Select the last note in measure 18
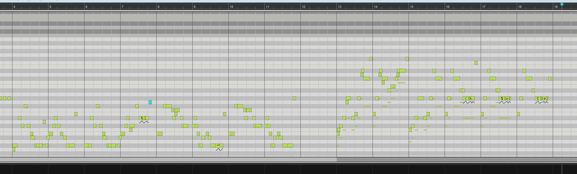This screenshot has width=577, height=174. point(550,79)
